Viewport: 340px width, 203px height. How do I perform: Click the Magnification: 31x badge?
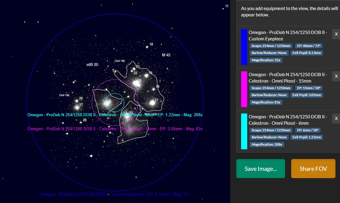pyautogui.click(x=266, y=60)
